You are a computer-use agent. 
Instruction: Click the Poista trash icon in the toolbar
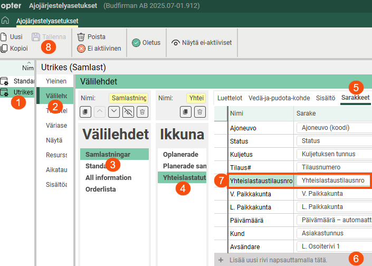[81, 37]
